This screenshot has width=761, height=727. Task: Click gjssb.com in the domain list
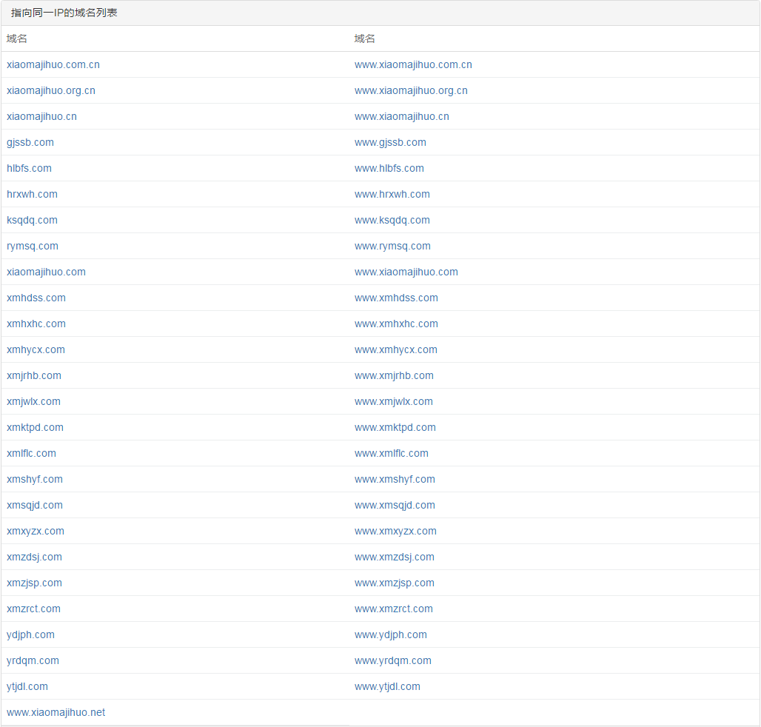[30, 143]
